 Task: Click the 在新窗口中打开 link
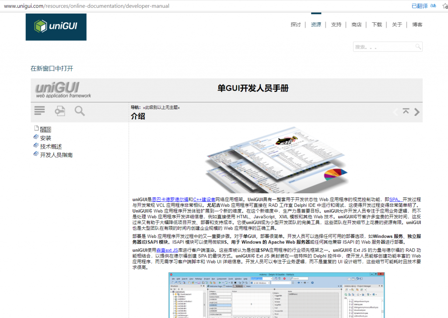(52, 69)
